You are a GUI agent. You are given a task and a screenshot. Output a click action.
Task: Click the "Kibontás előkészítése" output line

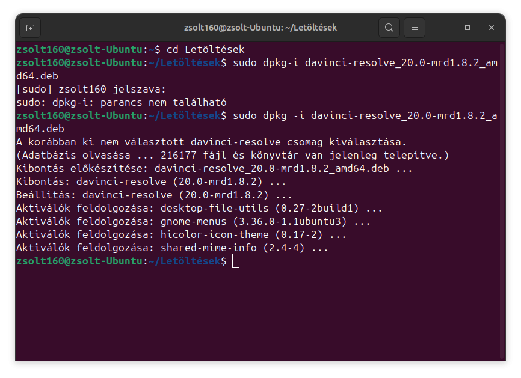[214, 168]
